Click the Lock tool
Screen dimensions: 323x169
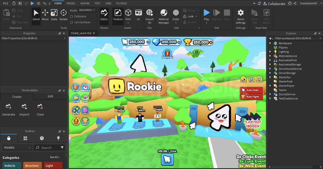tap(189, 16)
